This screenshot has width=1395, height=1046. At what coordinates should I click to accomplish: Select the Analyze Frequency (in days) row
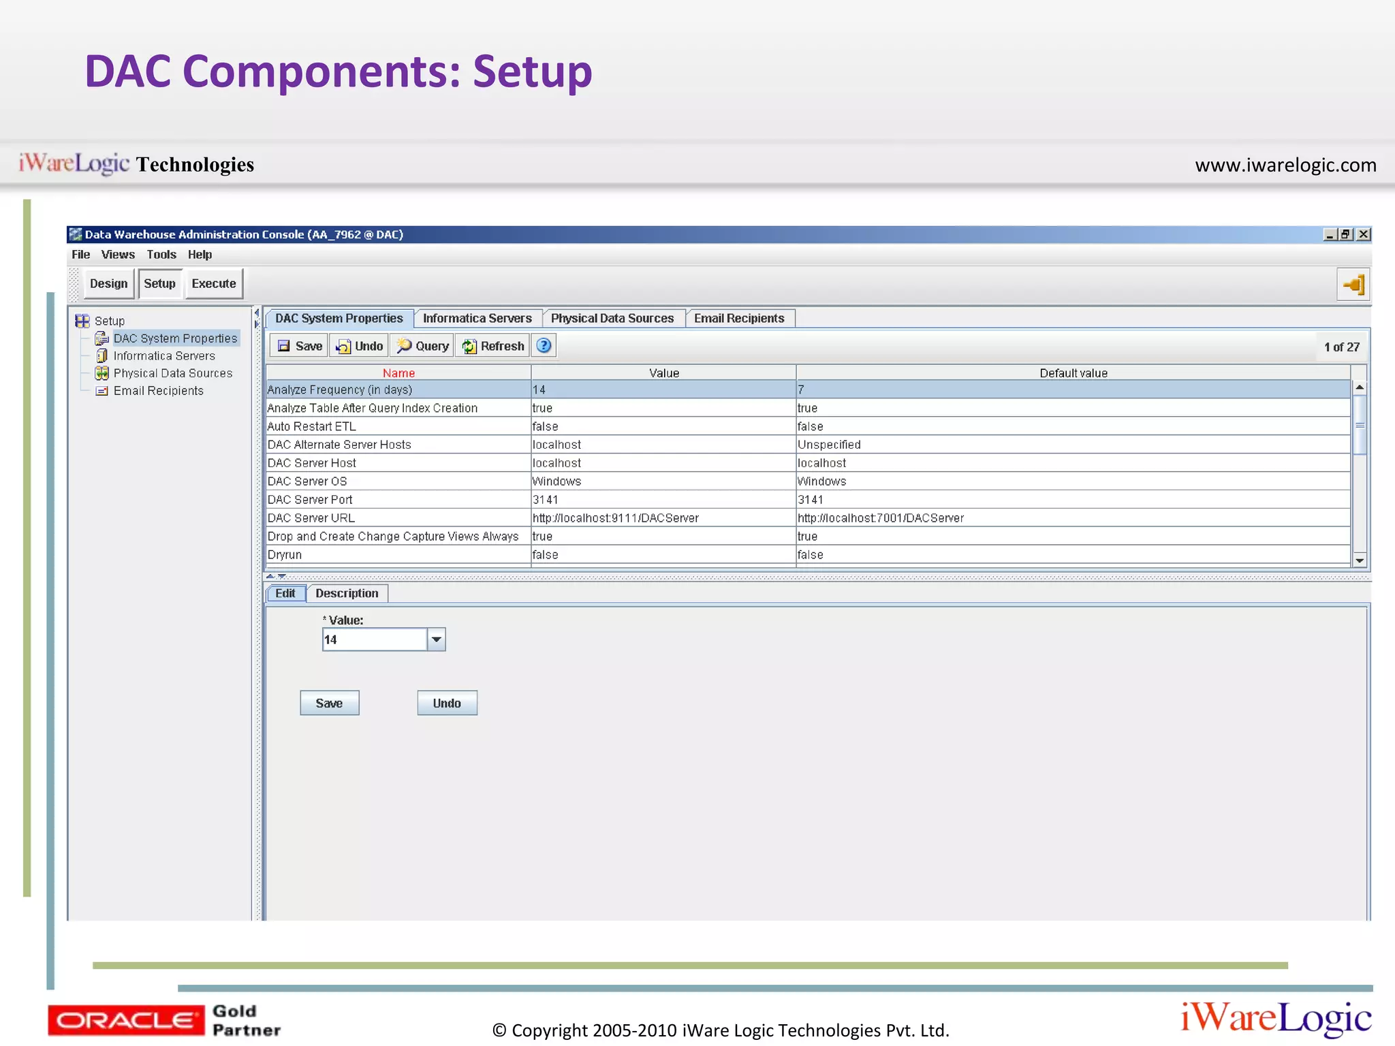pyautogui.click(x=808, y=390)
